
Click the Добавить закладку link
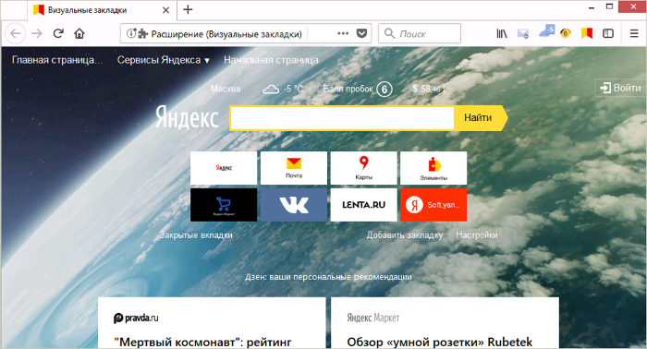[x=405, y=235]
